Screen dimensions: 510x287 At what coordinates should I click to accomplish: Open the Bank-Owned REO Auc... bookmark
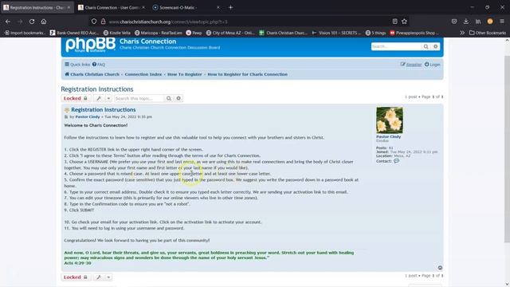74,33
